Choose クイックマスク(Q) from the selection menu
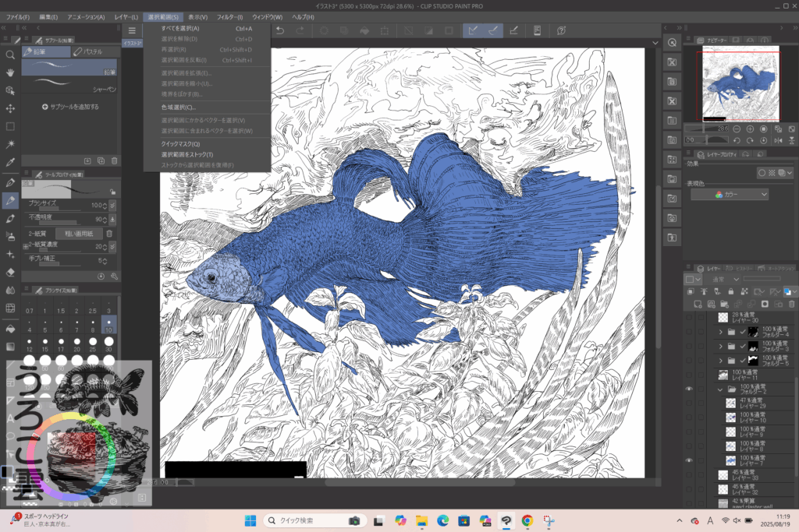 180,144
